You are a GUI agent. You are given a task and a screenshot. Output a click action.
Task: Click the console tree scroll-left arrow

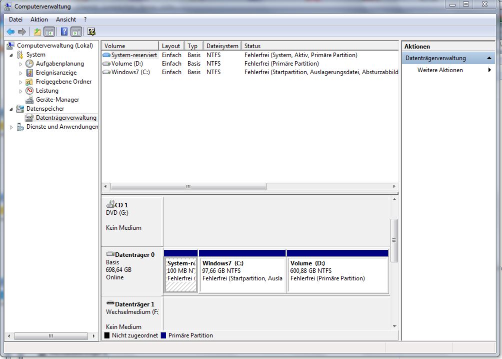tap(9, 336)
